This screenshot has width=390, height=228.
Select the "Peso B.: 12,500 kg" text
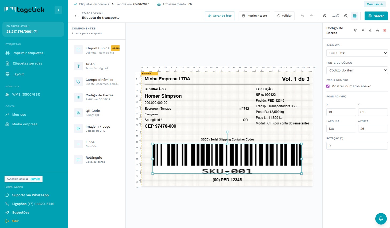[x=270, y=112]
